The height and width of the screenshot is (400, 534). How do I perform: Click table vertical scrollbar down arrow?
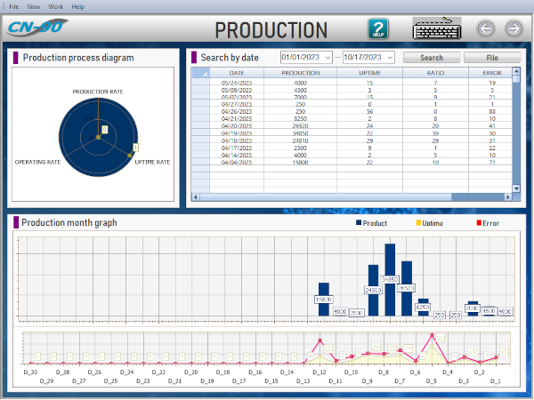pos(516,188)
